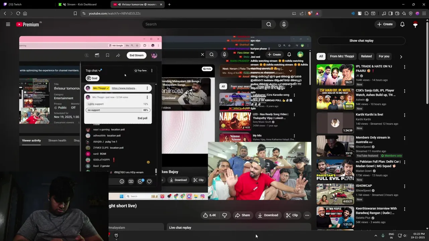Click the browser URL address field
429x241 pixels.
pos(188,13)
